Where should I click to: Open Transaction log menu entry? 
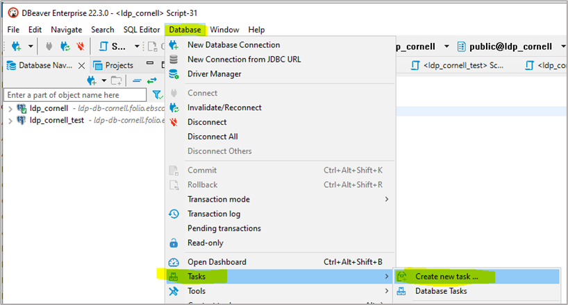point(281,214)
